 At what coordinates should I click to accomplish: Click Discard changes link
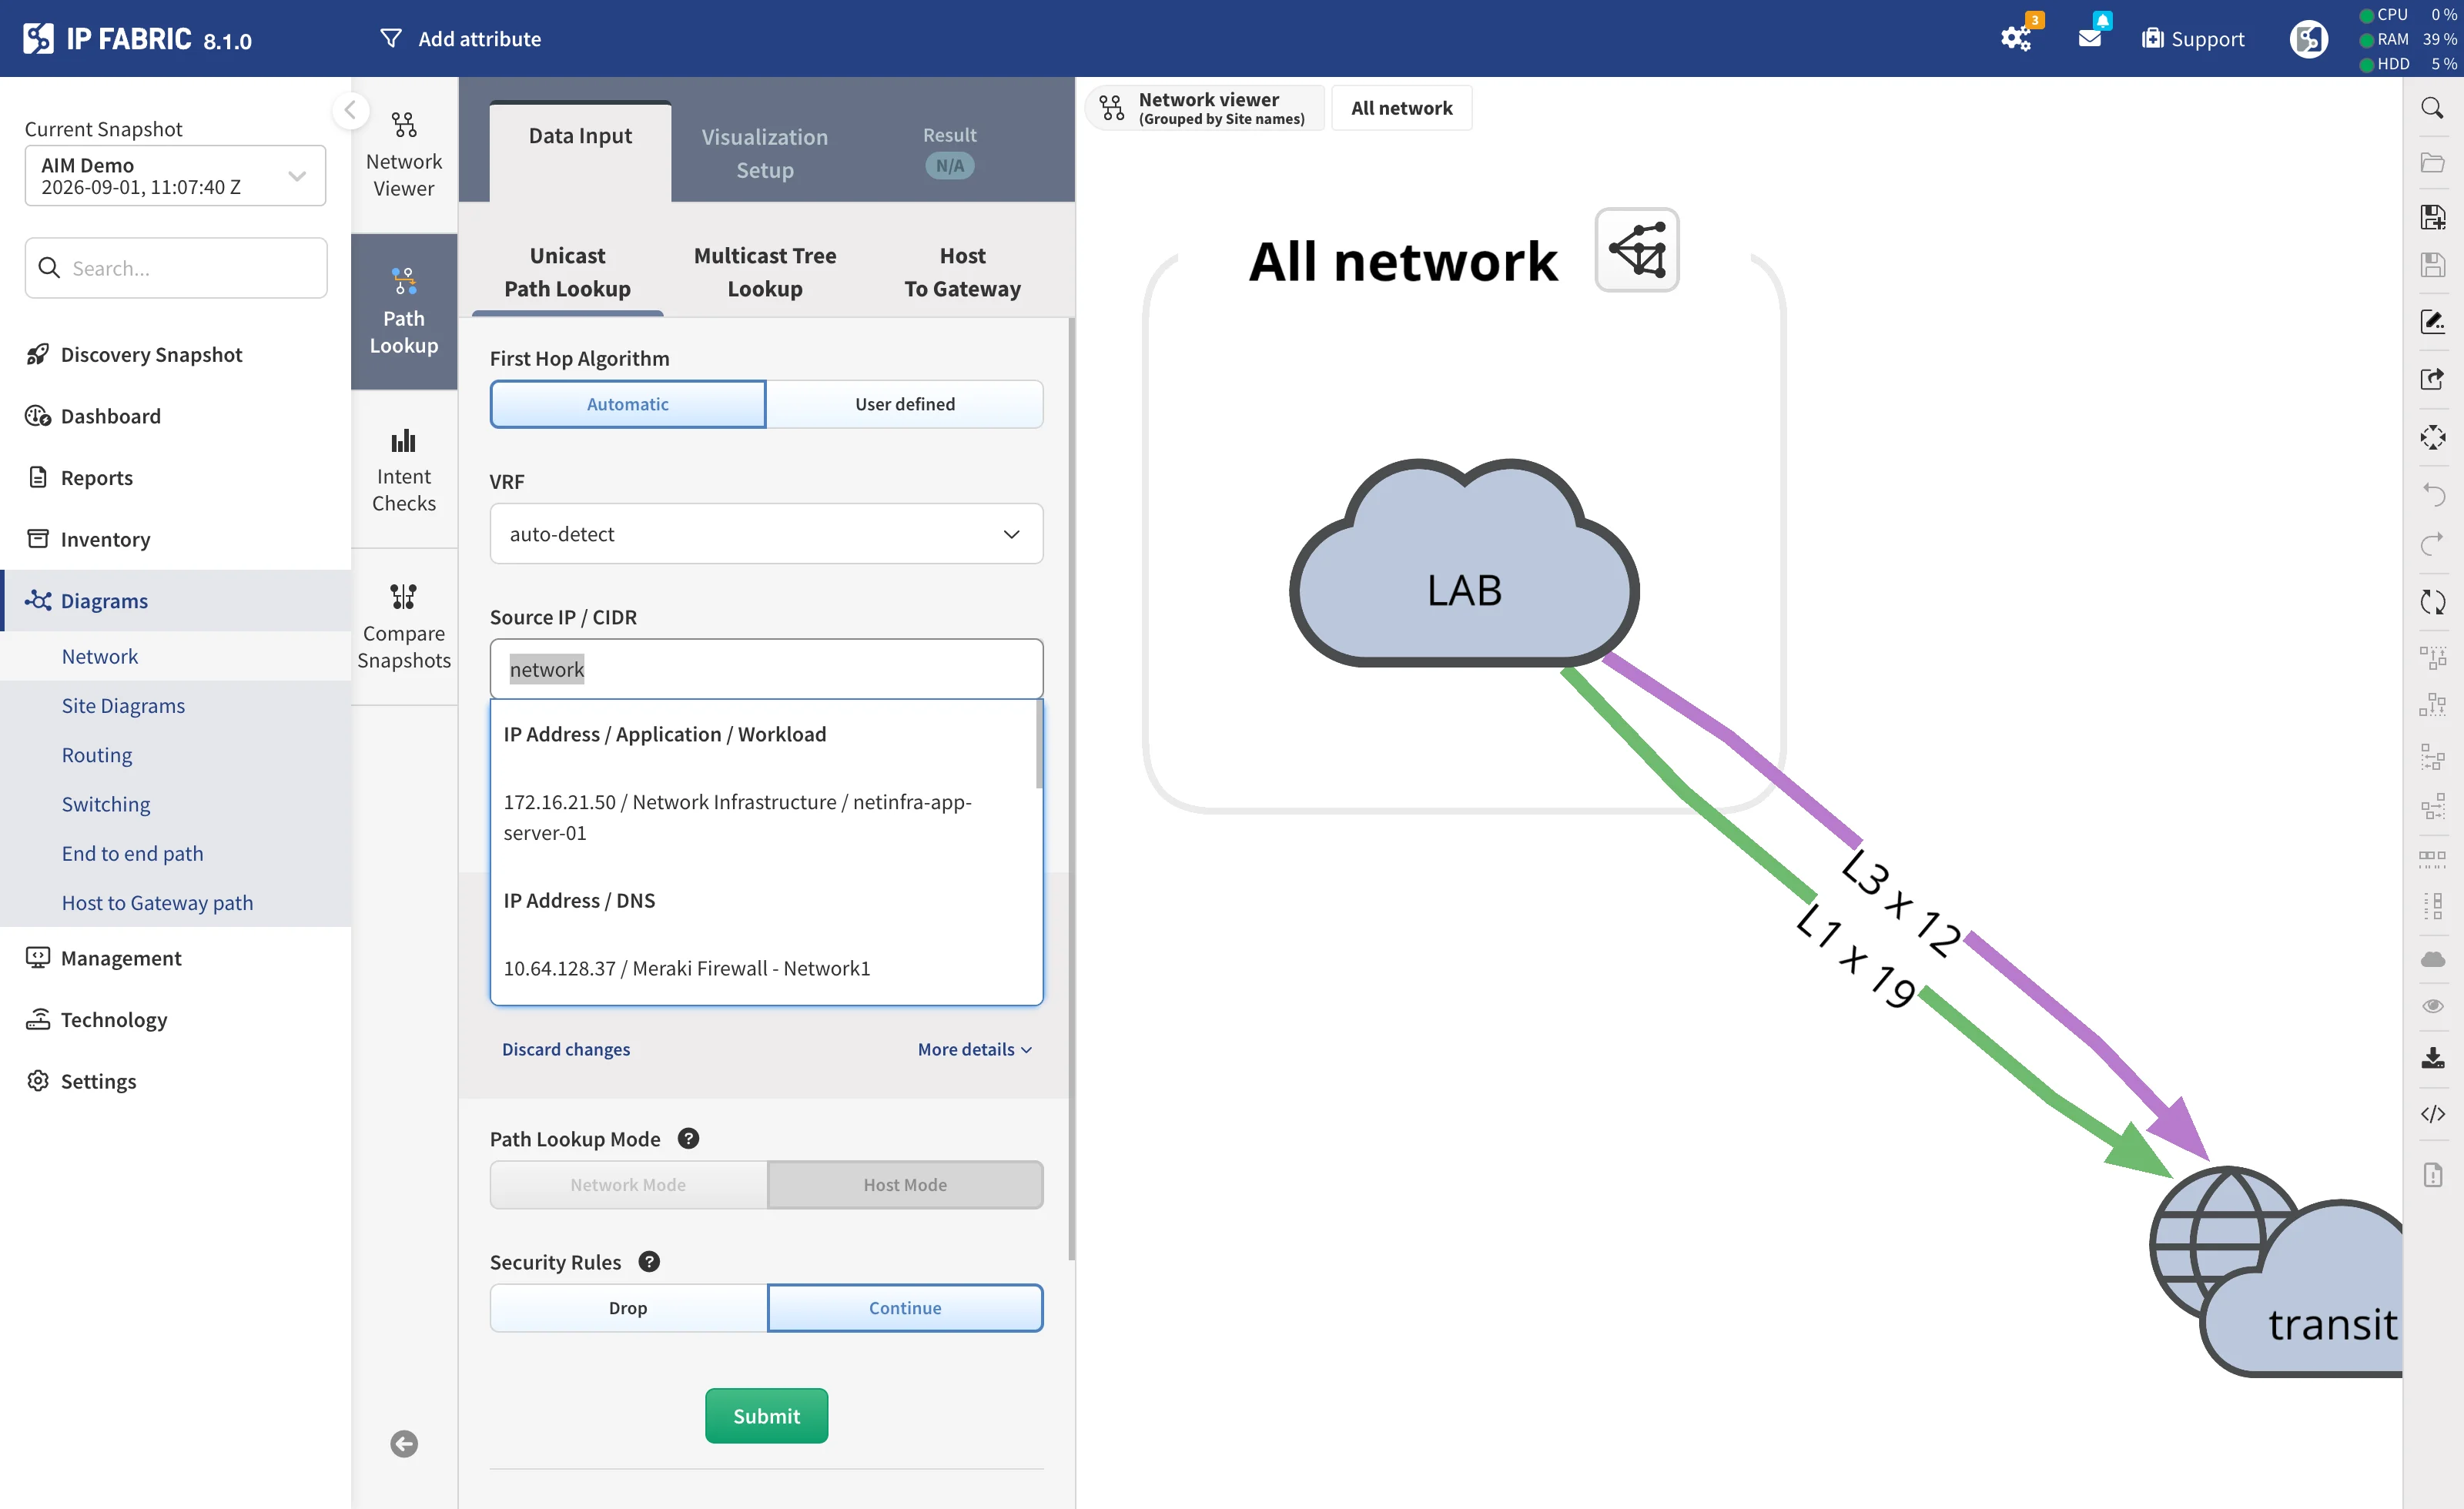pyautogui.click(x=566, y=1049)
